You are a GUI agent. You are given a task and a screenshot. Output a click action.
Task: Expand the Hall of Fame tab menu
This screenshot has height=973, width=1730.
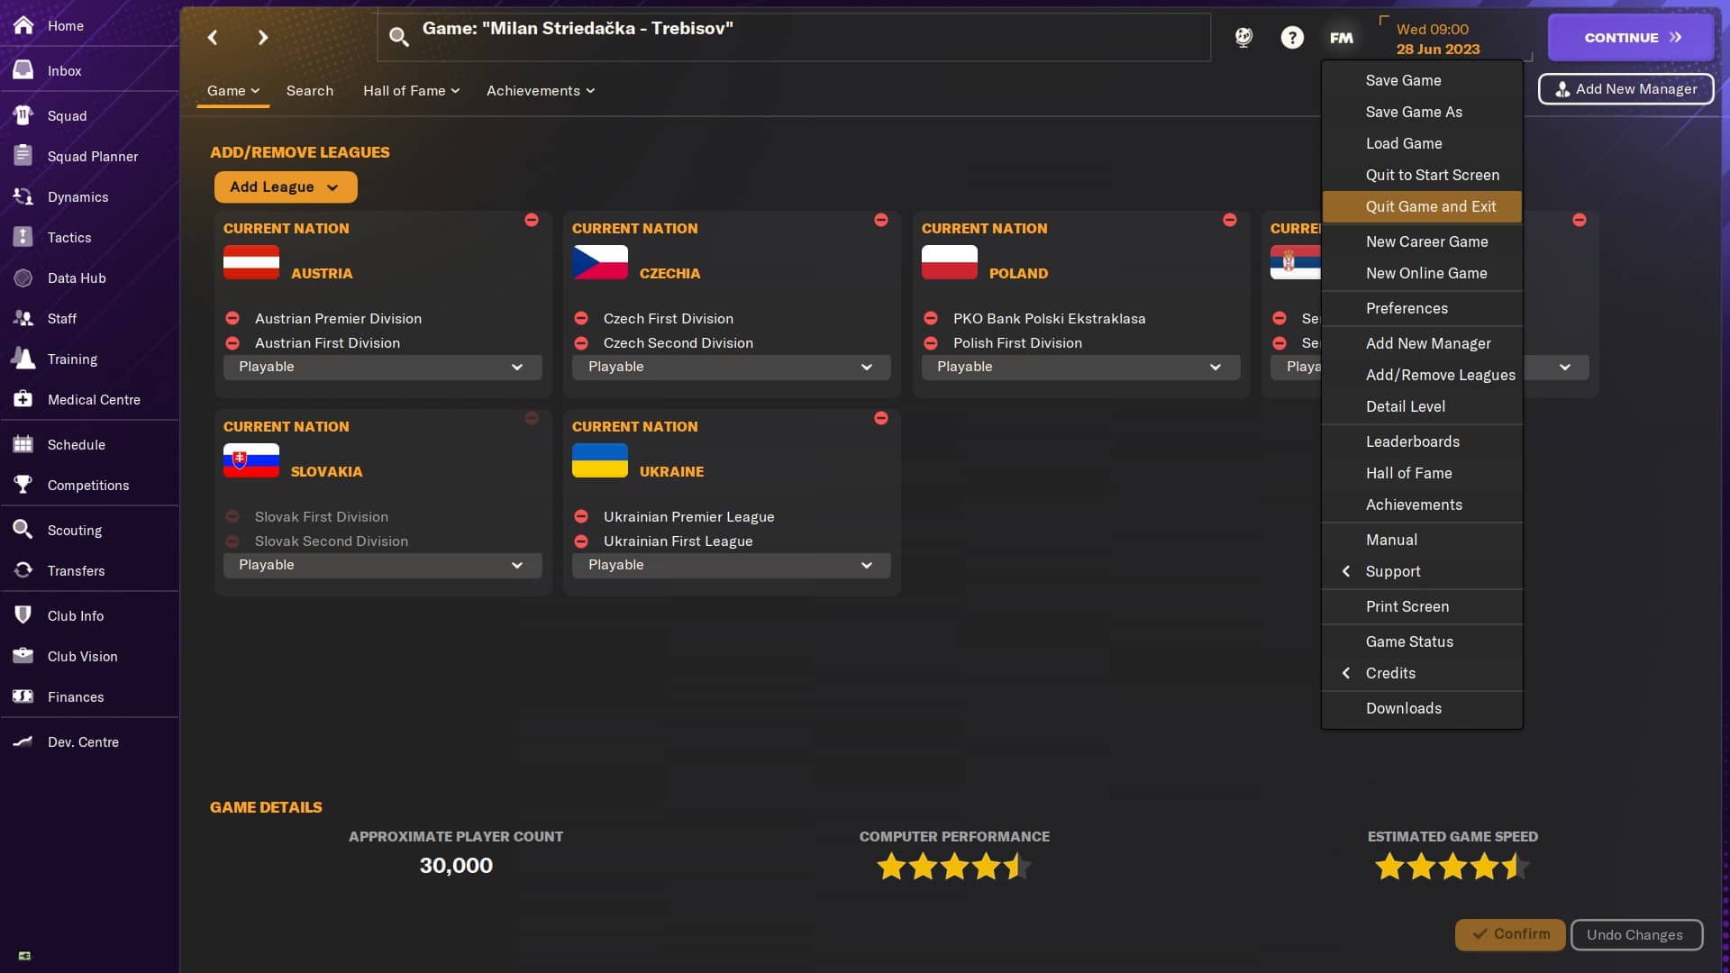[x=411, y=90]
